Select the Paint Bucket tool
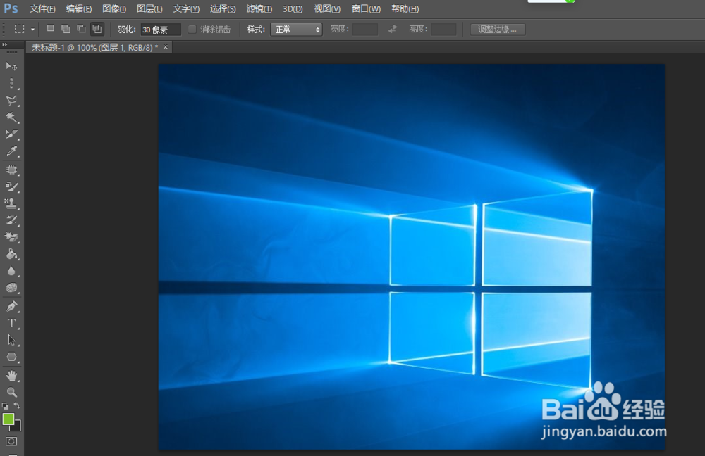 pos(12,254)
